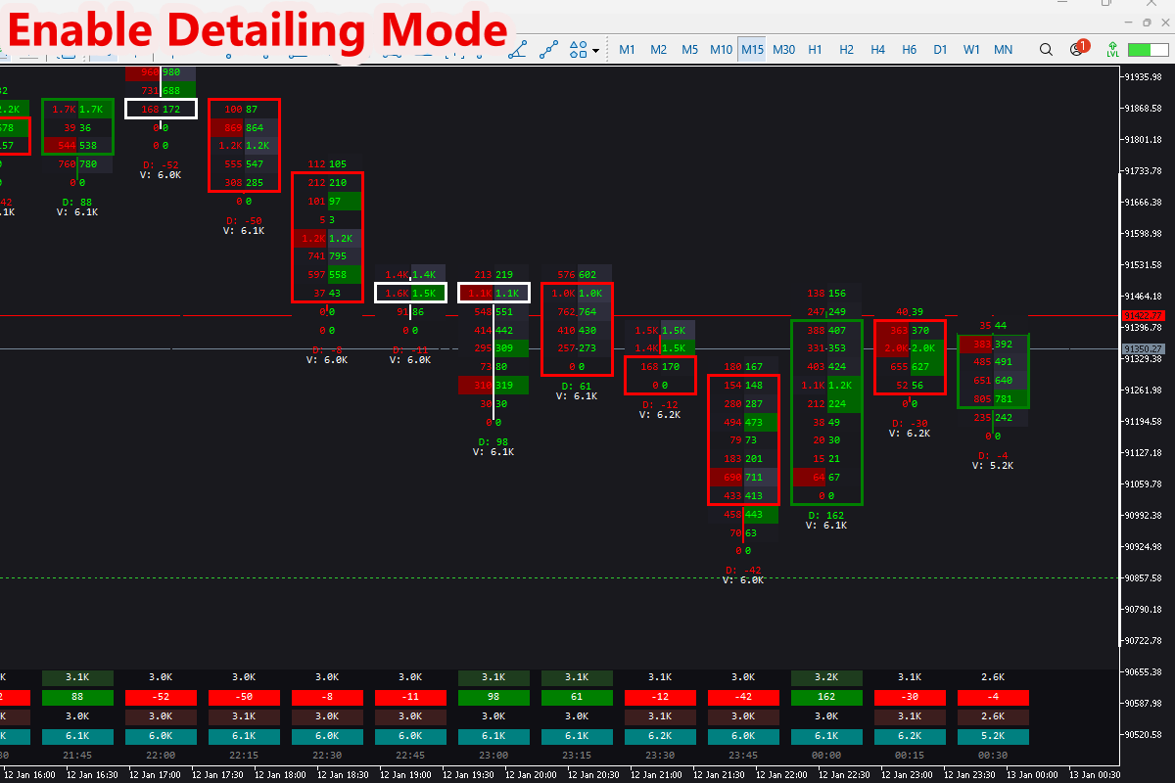Enable the highlighted M15 timeframe
This screenshot has height=783, width=1175.
click(752, 49)
